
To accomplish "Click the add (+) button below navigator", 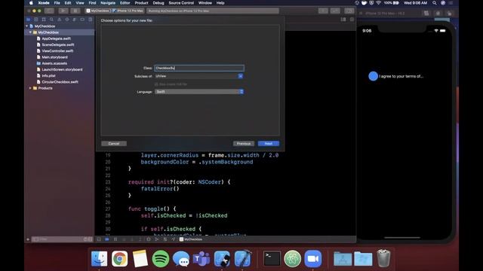I will tap(28, 239).
